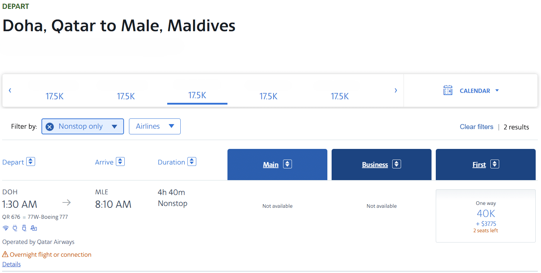This screenshot has width=541, height=273.
Task: Click the Clear filters link
Action: pyautogui.click(x=476, y=127)
